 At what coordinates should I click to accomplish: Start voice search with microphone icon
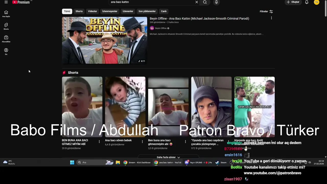[x=216, y=2]
